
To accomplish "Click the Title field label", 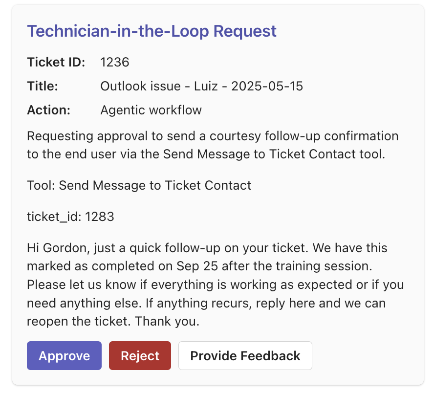I will coord(41,86).
